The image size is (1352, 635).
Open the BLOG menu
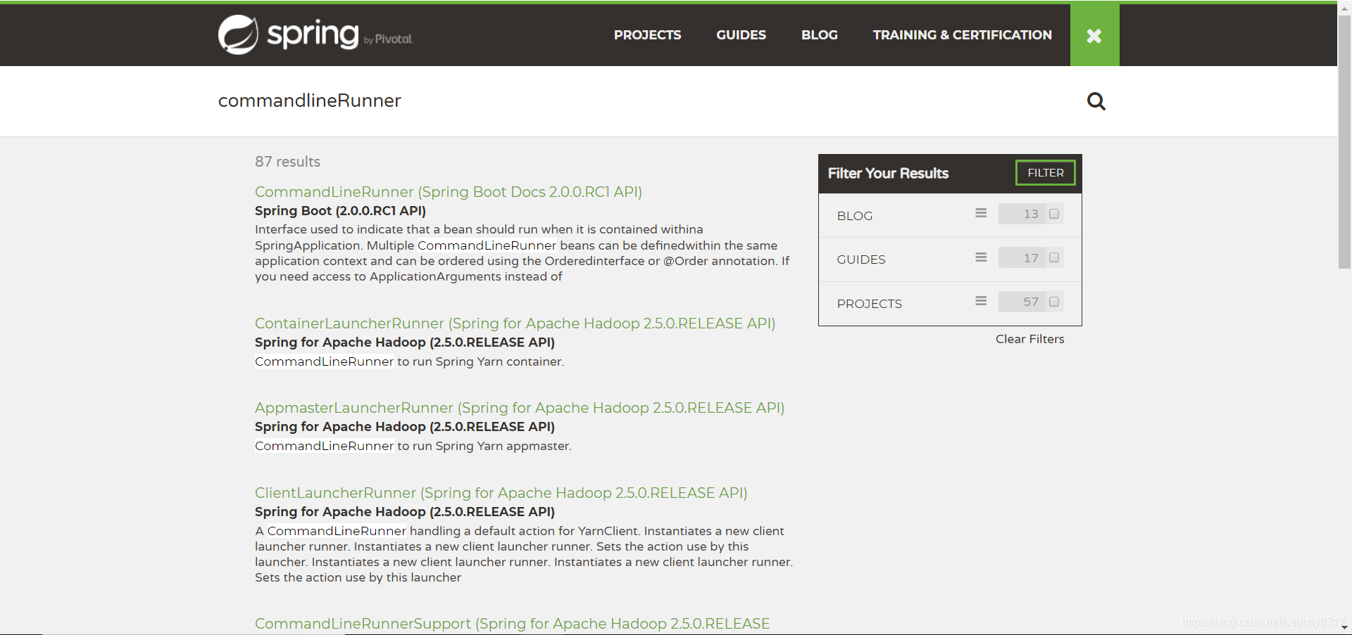[819, 35]
